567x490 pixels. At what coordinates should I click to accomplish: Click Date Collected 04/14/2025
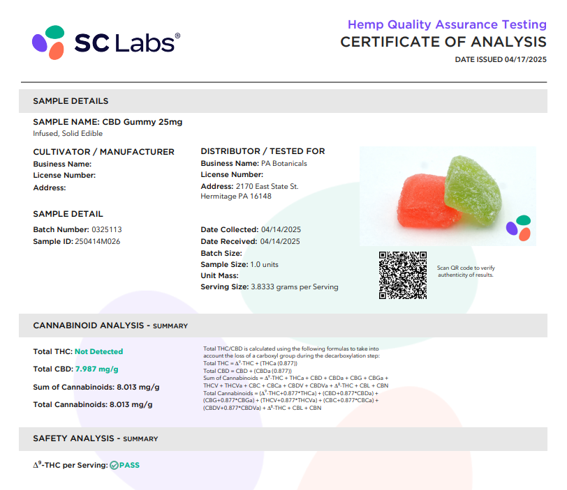pos(251,229)
